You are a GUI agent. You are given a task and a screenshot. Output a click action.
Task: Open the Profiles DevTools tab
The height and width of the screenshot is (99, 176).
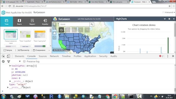[78, 56]
